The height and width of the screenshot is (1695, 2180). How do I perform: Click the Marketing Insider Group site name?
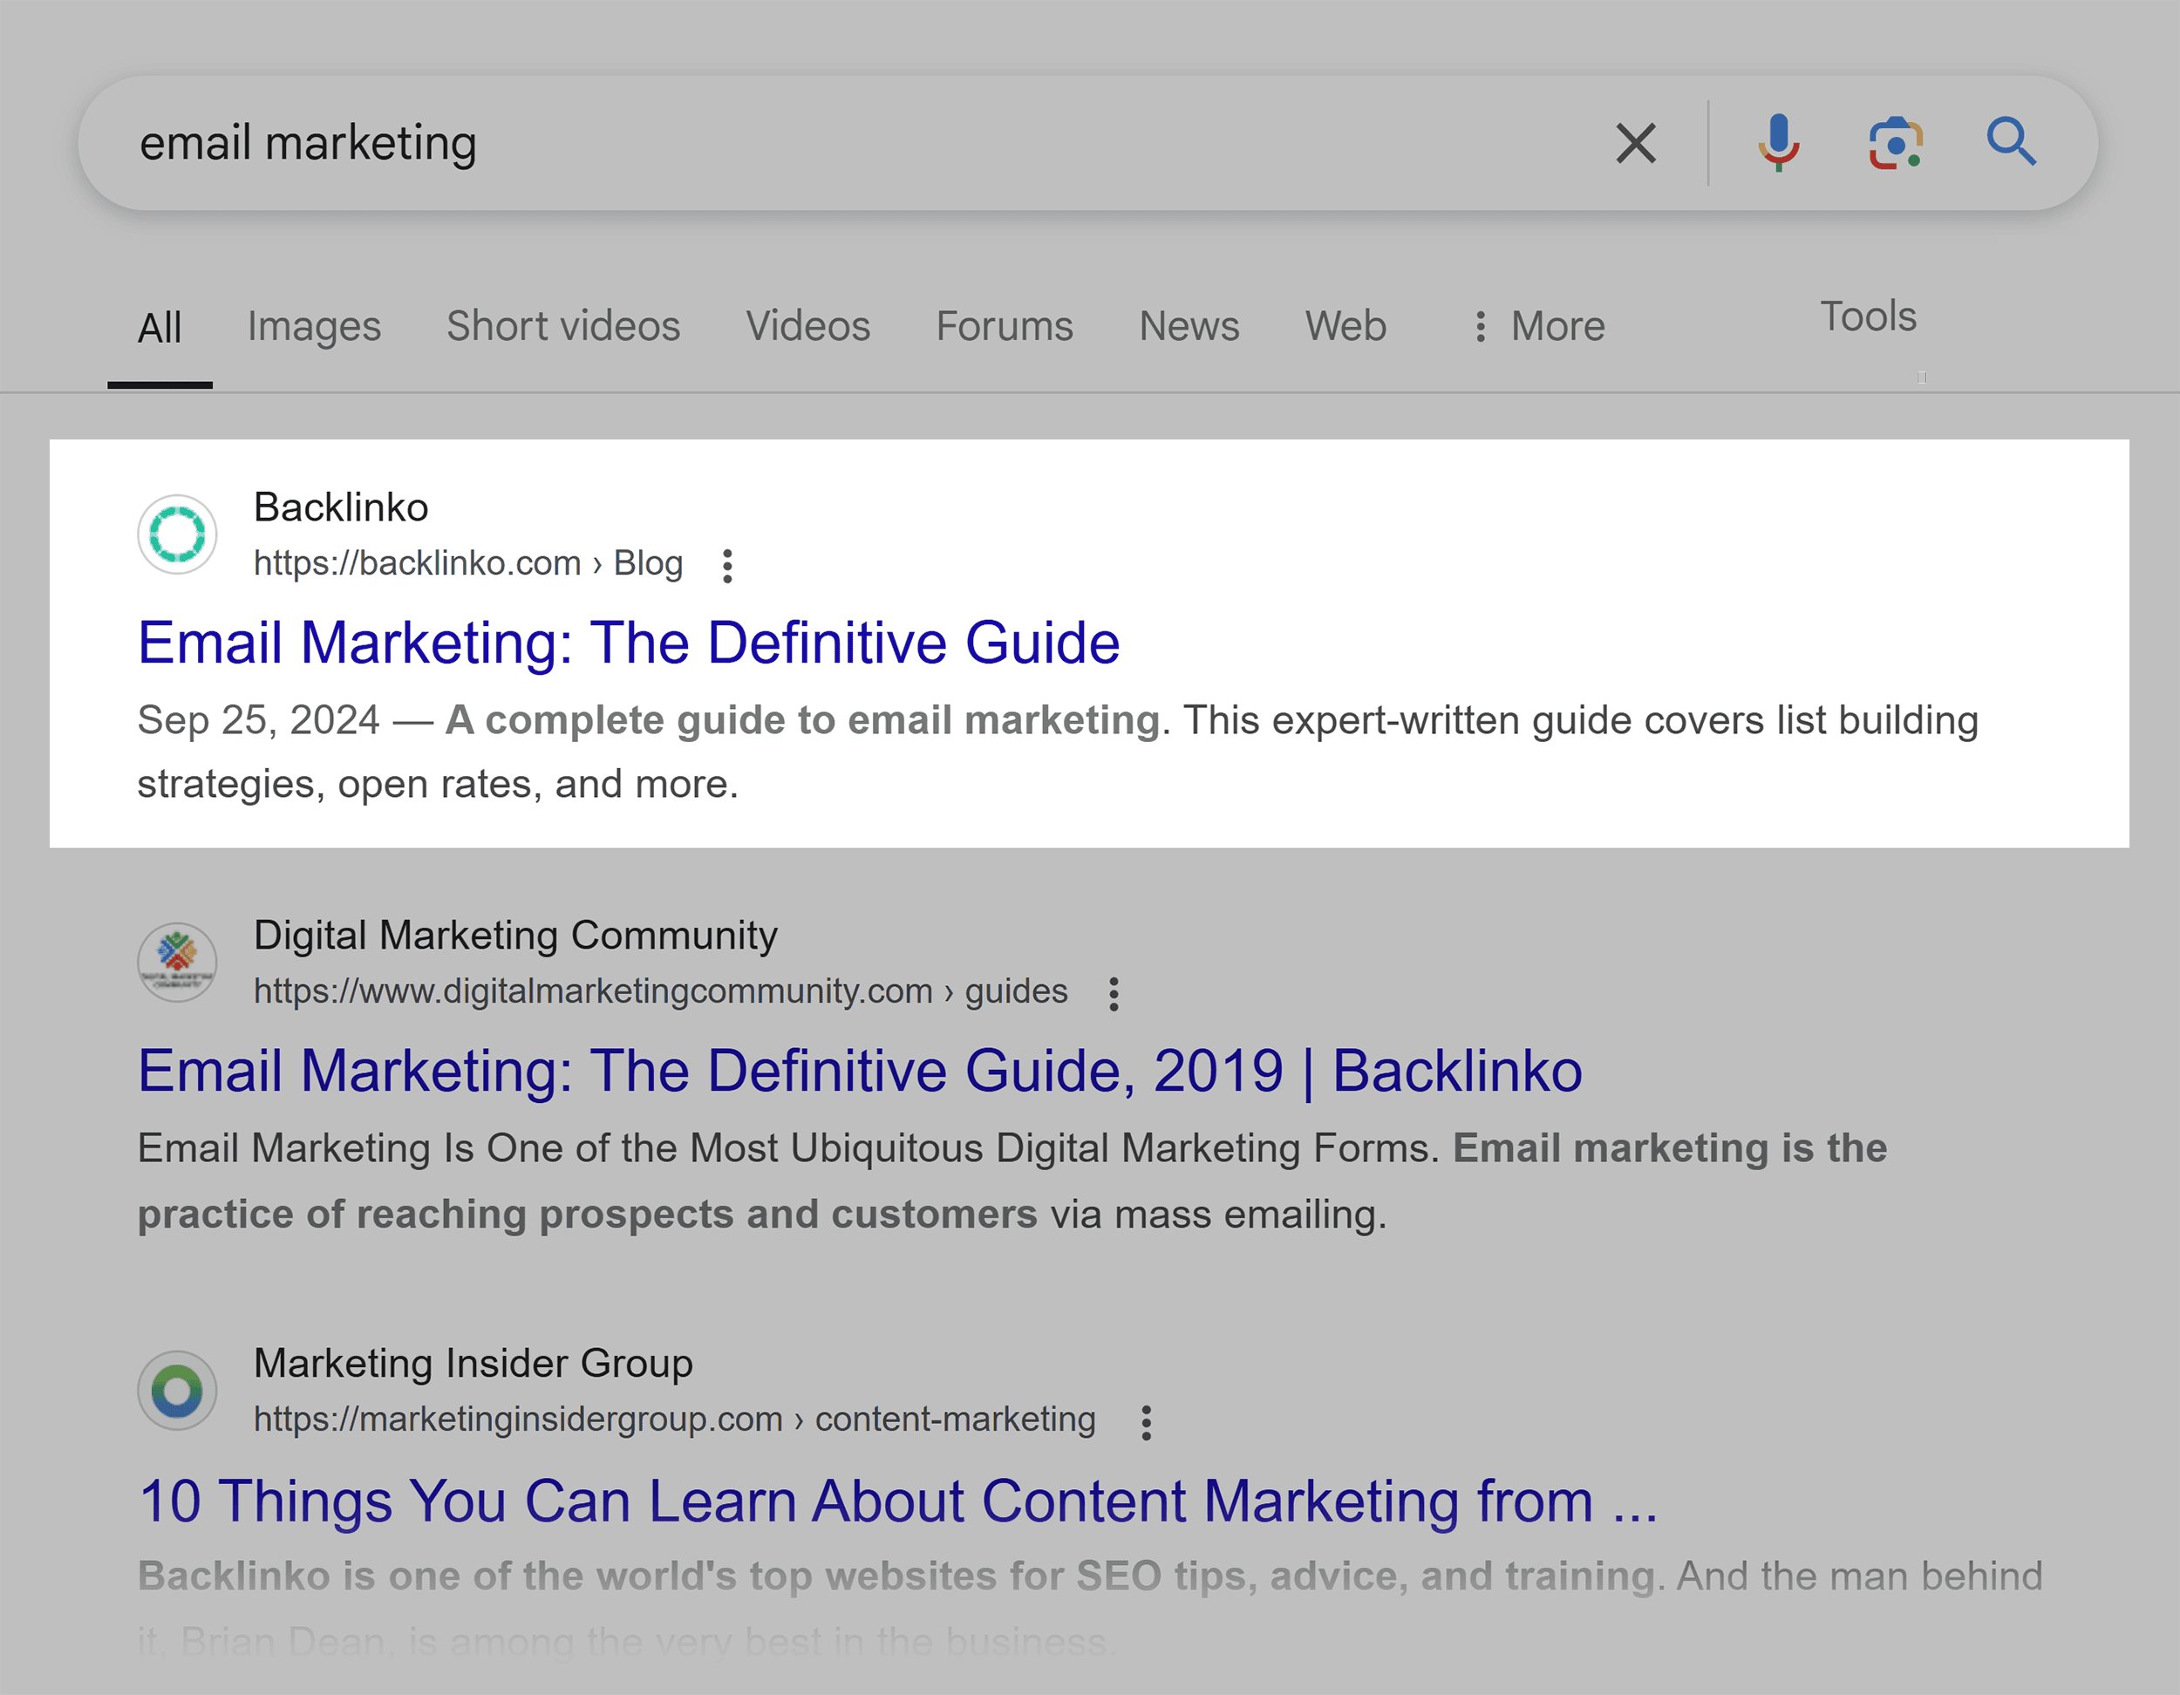coord(473,1364)
